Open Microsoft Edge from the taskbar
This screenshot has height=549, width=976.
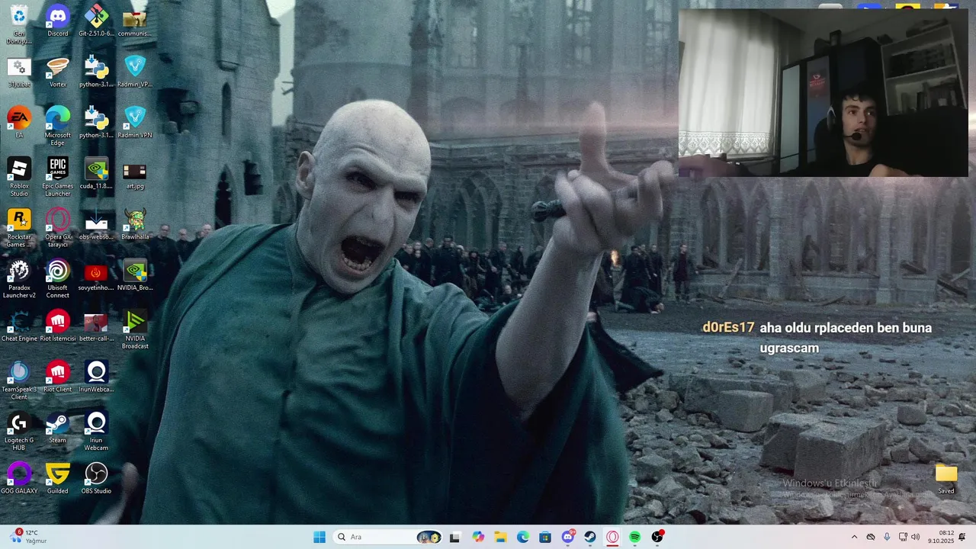point(523,537)
